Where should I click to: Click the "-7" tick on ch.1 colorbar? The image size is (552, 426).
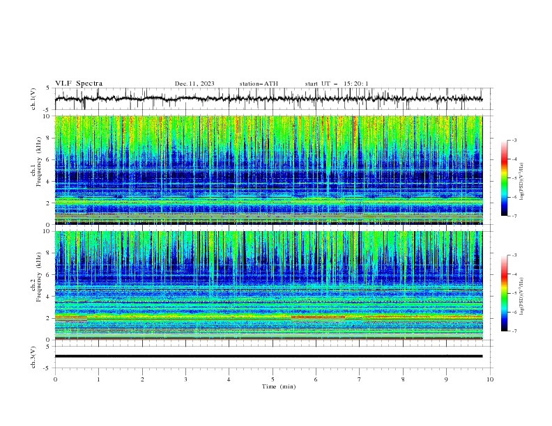(x=514, y=216)
